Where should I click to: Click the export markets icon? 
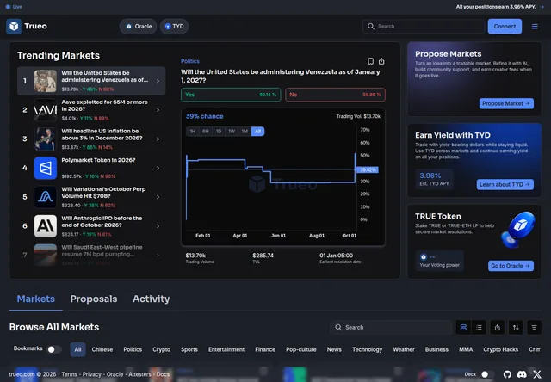point(498,327)
